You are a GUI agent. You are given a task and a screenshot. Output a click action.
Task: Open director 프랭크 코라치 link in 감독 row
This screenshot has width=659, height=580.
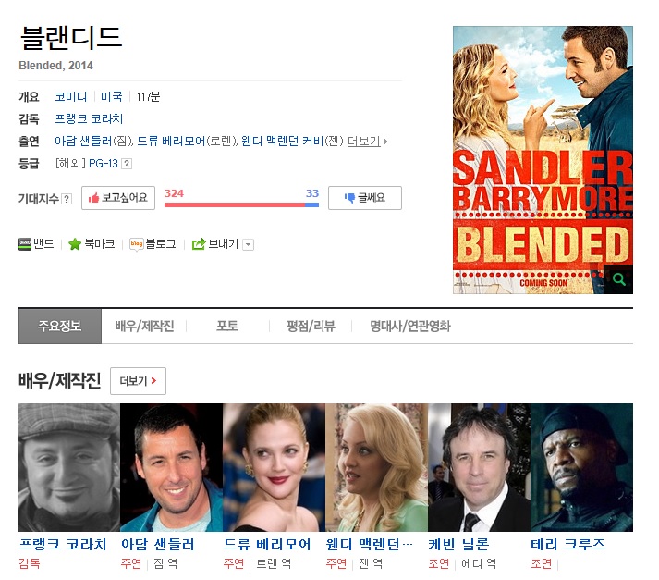tap(89, 119)
